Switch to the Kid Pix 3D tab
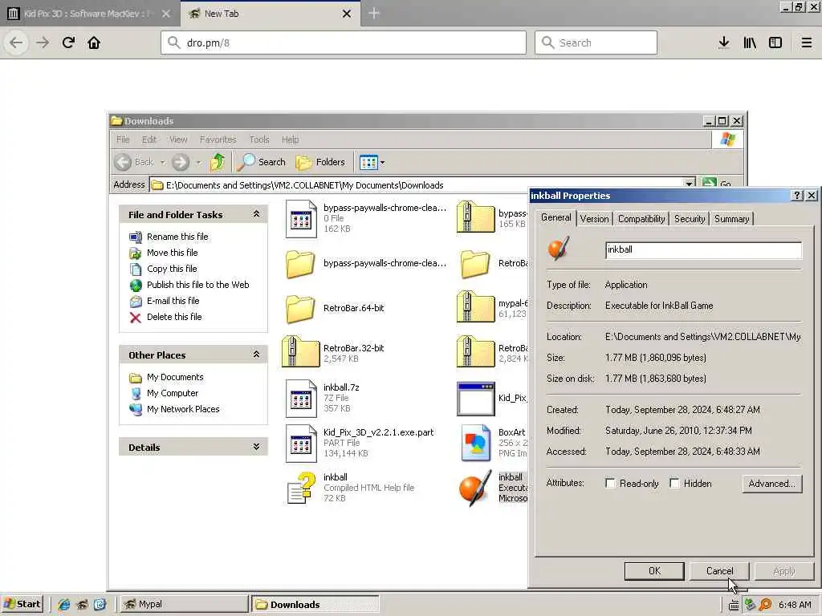Image resolution: width=822 pixels, height=616 pixels. click(x=89, y=14)
